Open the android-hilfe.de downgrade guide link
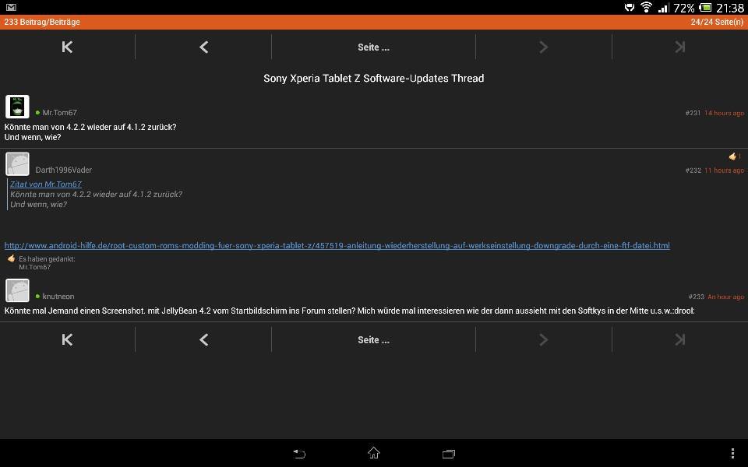The width and height of the screenshot is (748, 467). coord(337,245)
